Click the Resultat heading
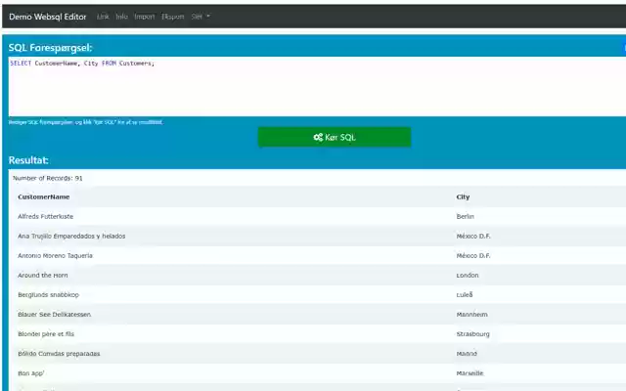Image resolution: width=626 pixels, height=391 pixels. (x=28, y=160)
